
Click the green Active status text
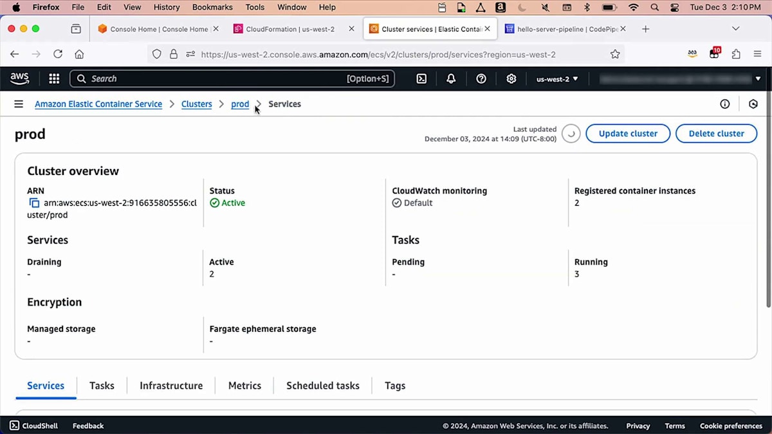[233, 203]
